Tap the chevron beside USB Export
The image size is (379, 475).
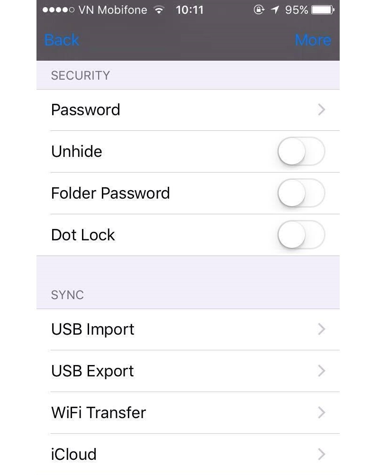click(322, 371)
